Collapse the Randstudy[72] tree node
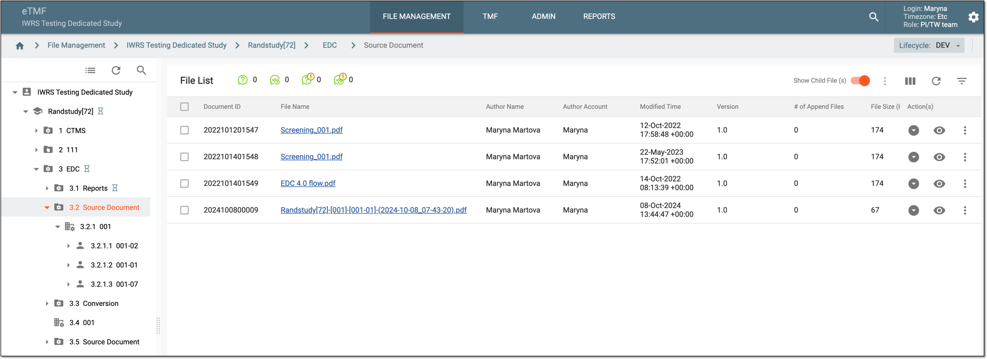 (x=26, y=112)
